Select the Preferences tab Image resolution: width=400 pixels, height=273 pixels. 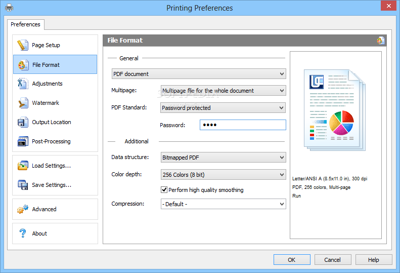pyautogui.click(x=26, y=24)
